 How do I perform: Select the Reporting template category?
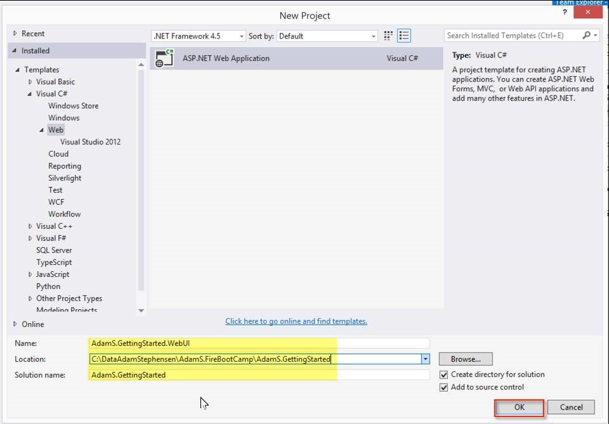[65, 166]
